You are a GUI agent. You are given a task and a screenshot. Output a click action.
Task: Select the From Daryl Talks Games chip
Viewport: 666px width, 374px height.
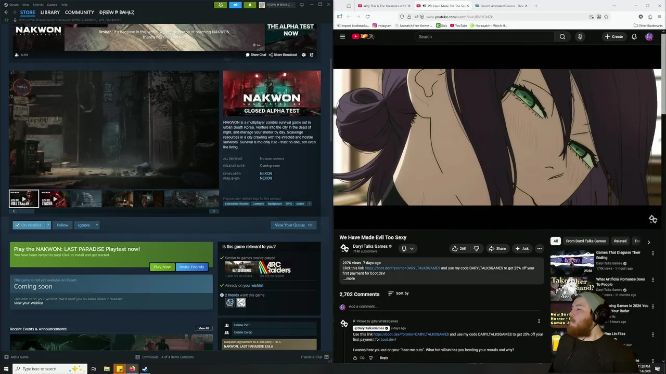[586, 241]
